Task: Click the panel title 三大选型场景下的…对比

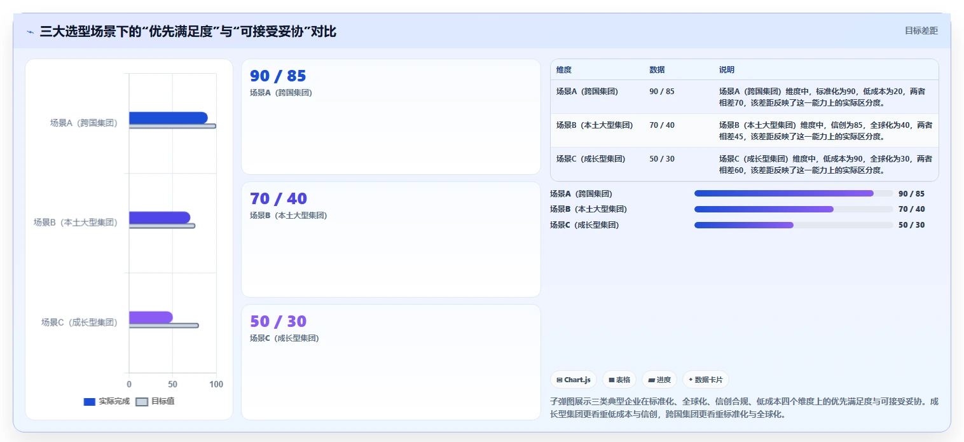Action: click(188, 32)
